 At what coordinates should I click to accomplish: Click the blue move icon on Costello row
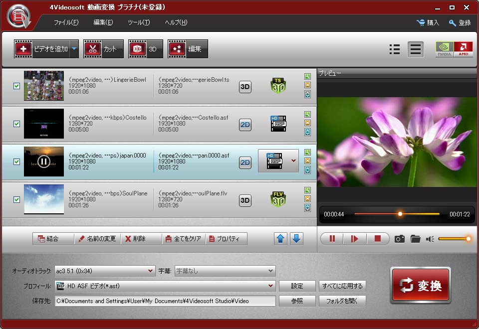pyautogui.click(x=308, y=132)
